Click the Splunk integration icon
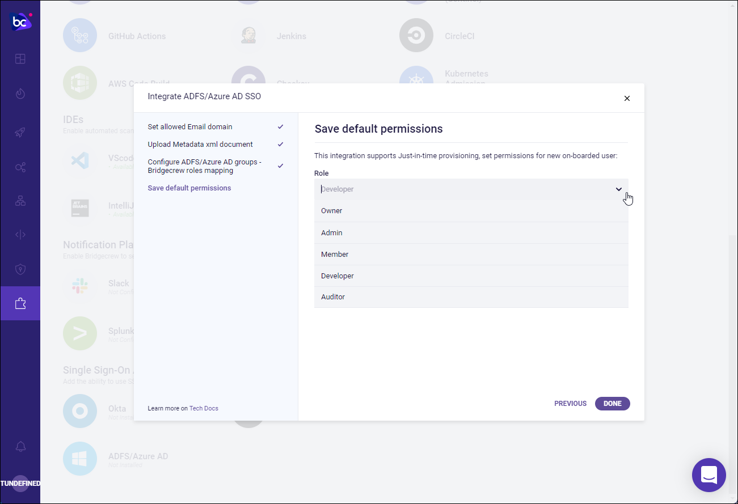 pyautogui.click(x=80, y=333)
